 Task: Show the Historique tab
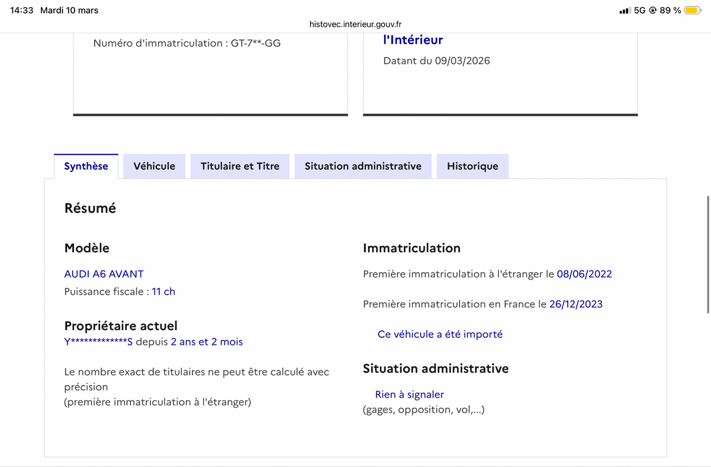click(472, 166)
